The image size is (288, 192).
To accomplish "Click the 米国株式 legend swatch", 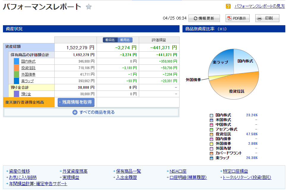I will tap(211, 120).
